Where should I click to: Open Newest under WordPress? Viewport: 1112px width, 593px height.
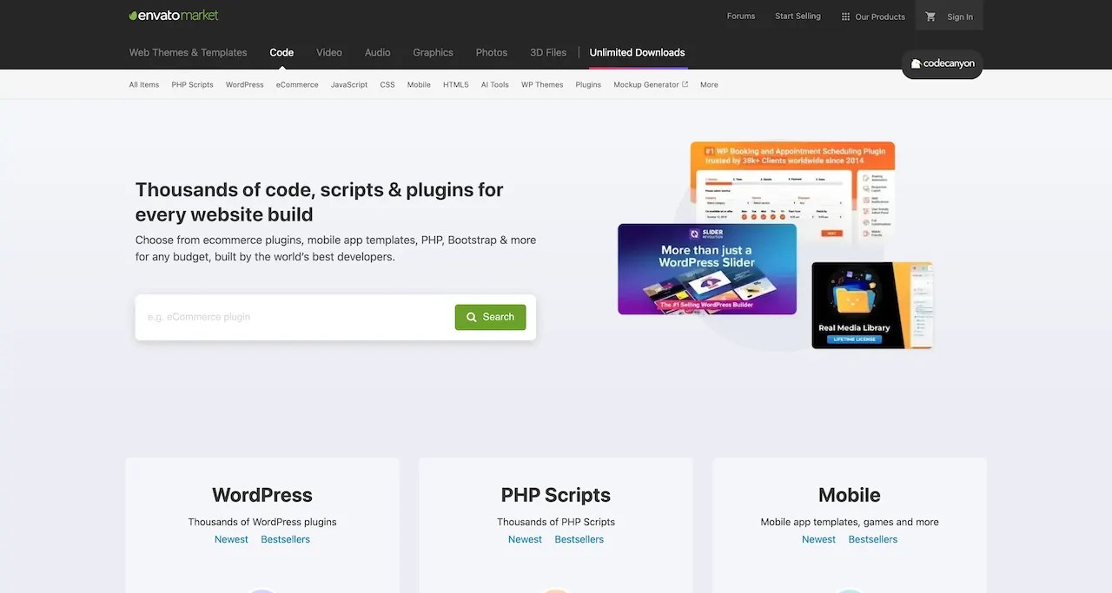click(231, 539)
